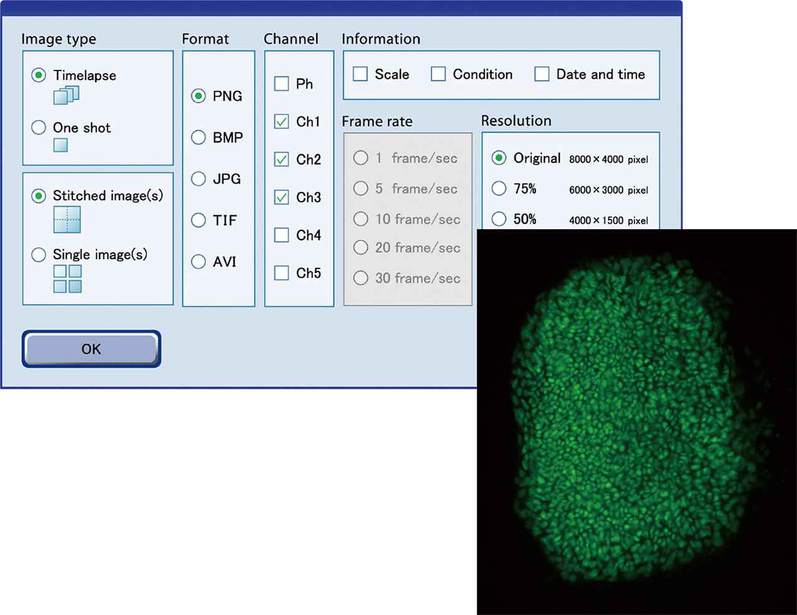This screenshot has height=615, width=797.
Task: Click the green fluorescence cell image
Action: point(635,423)
